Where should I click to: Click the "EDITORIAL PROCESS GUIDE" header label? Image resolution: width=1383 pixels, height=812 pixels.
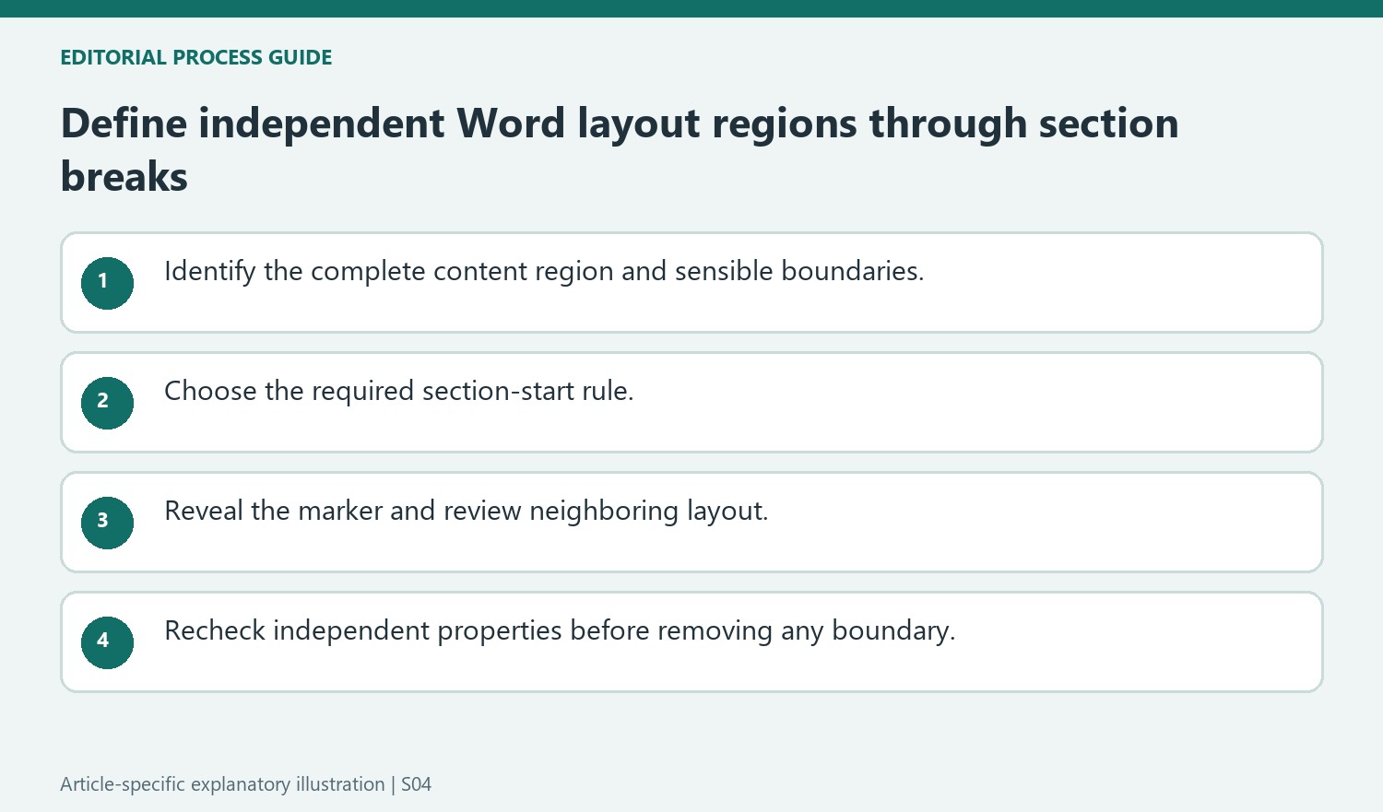click(196, 57)
